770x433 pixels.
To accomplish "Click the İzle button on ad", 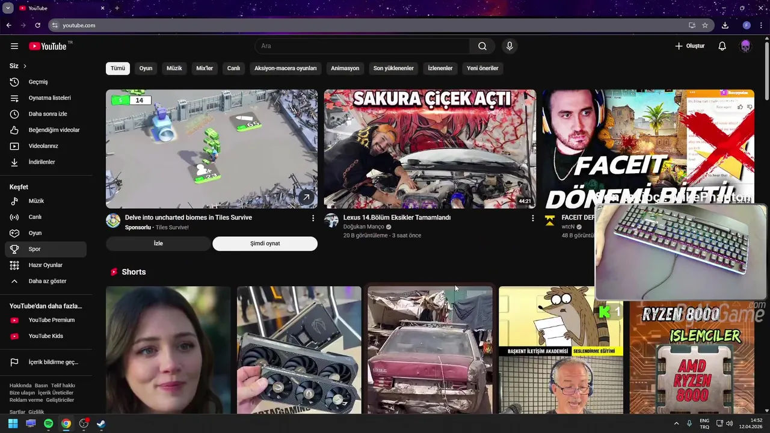I will pyautogui.click(x=158, y=244).
